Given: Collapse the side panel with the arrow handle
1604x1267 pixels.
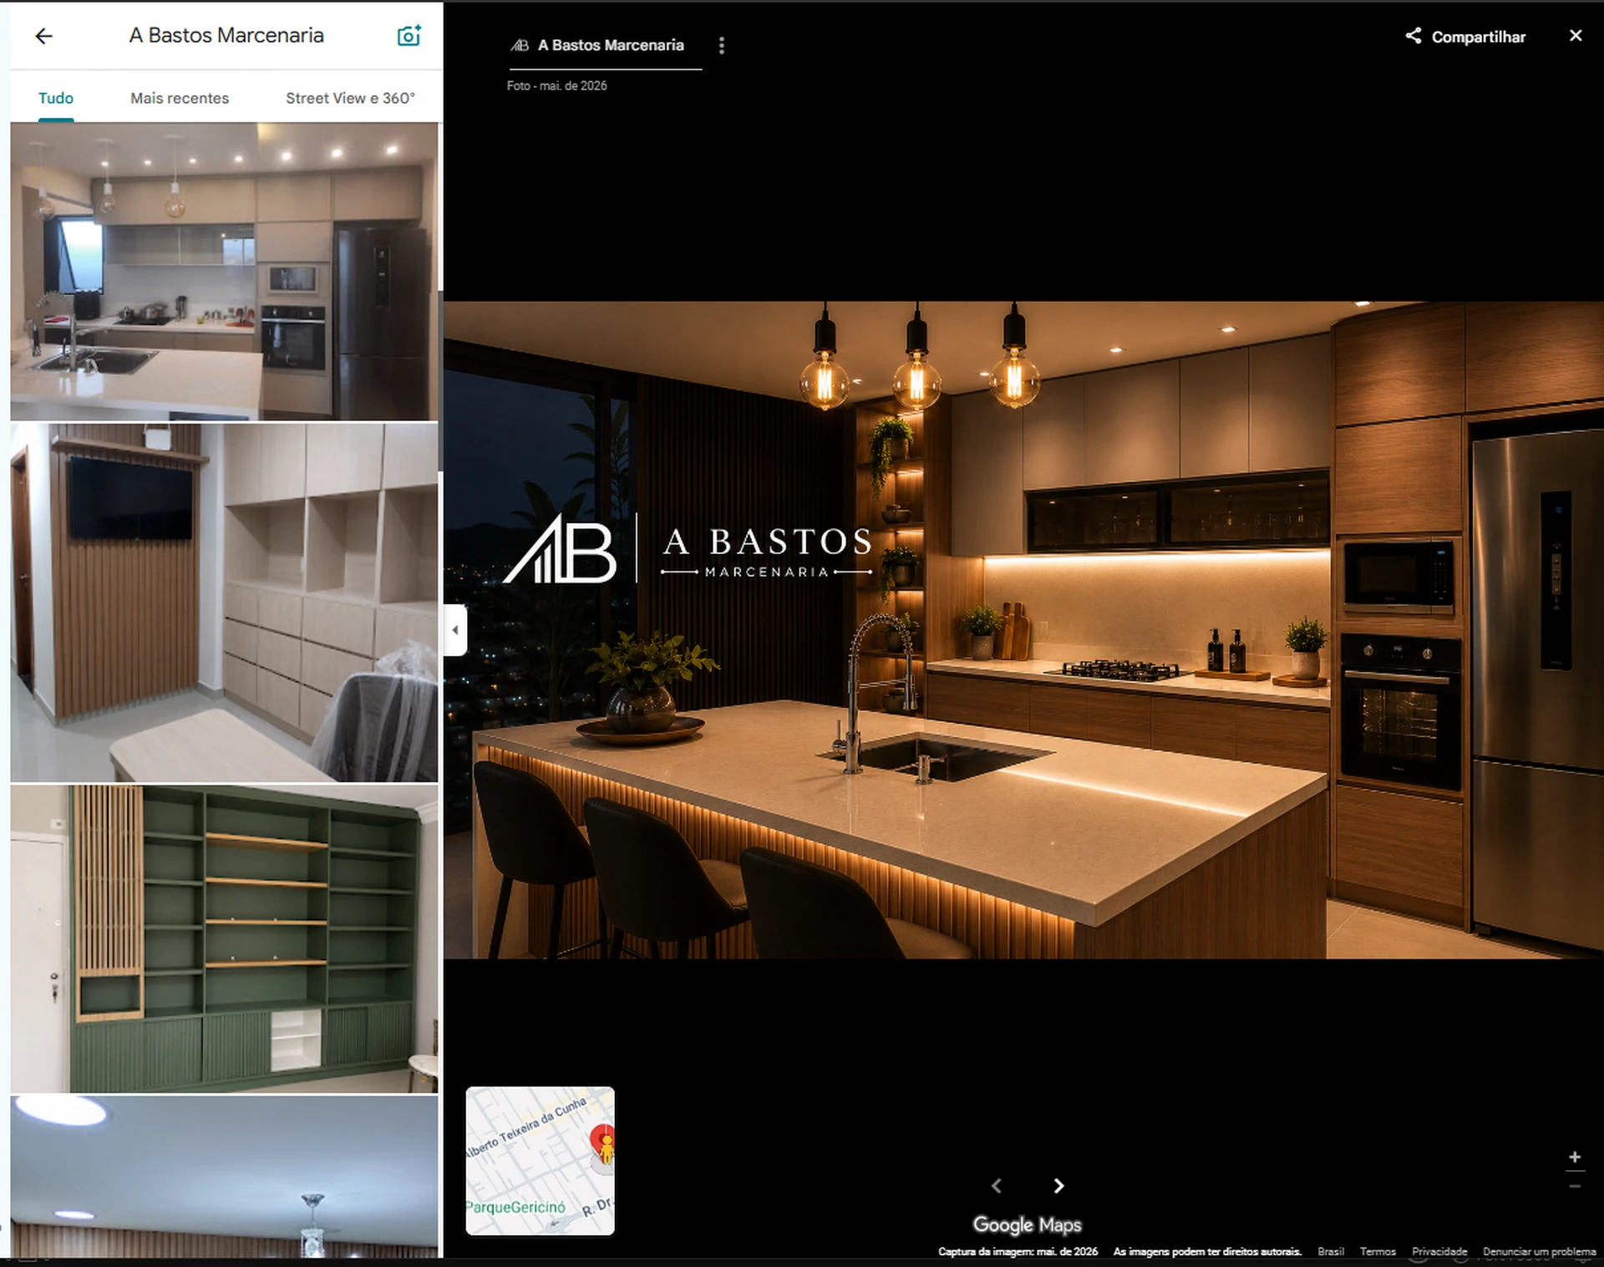Looking at the screenshot, I should point(454,630).
